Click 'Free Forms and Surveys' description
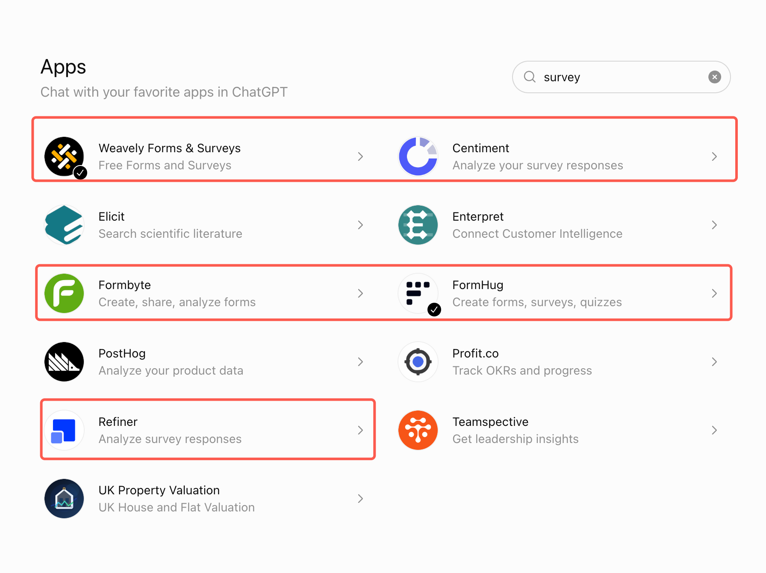The image size is (766, 573). (165, 165)
